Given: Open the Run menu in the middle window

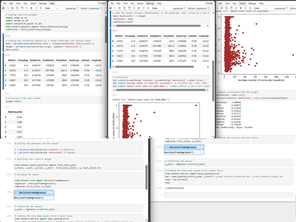Looking at the screenshot, I should (x=132, y=3).
